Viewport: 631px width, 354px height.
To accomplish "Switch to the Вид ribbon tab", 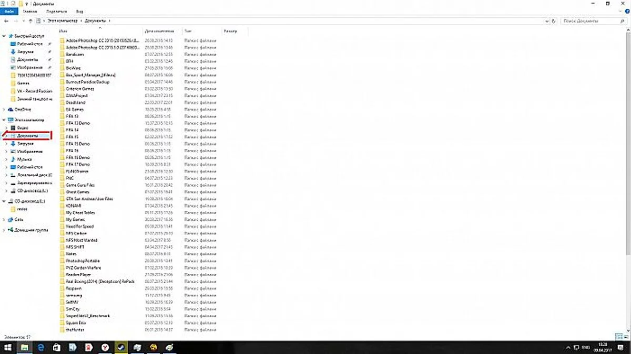I will 80,11.
